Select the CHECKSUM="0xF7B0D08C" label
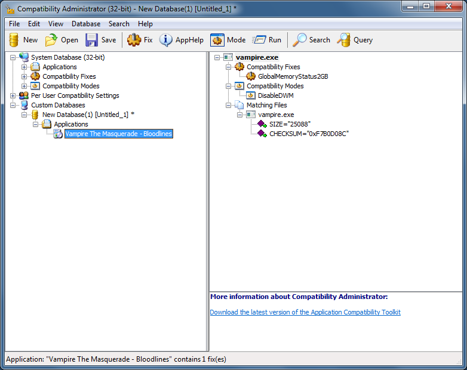This screenshot has height=370, width=467. click(x=309, y=134)
